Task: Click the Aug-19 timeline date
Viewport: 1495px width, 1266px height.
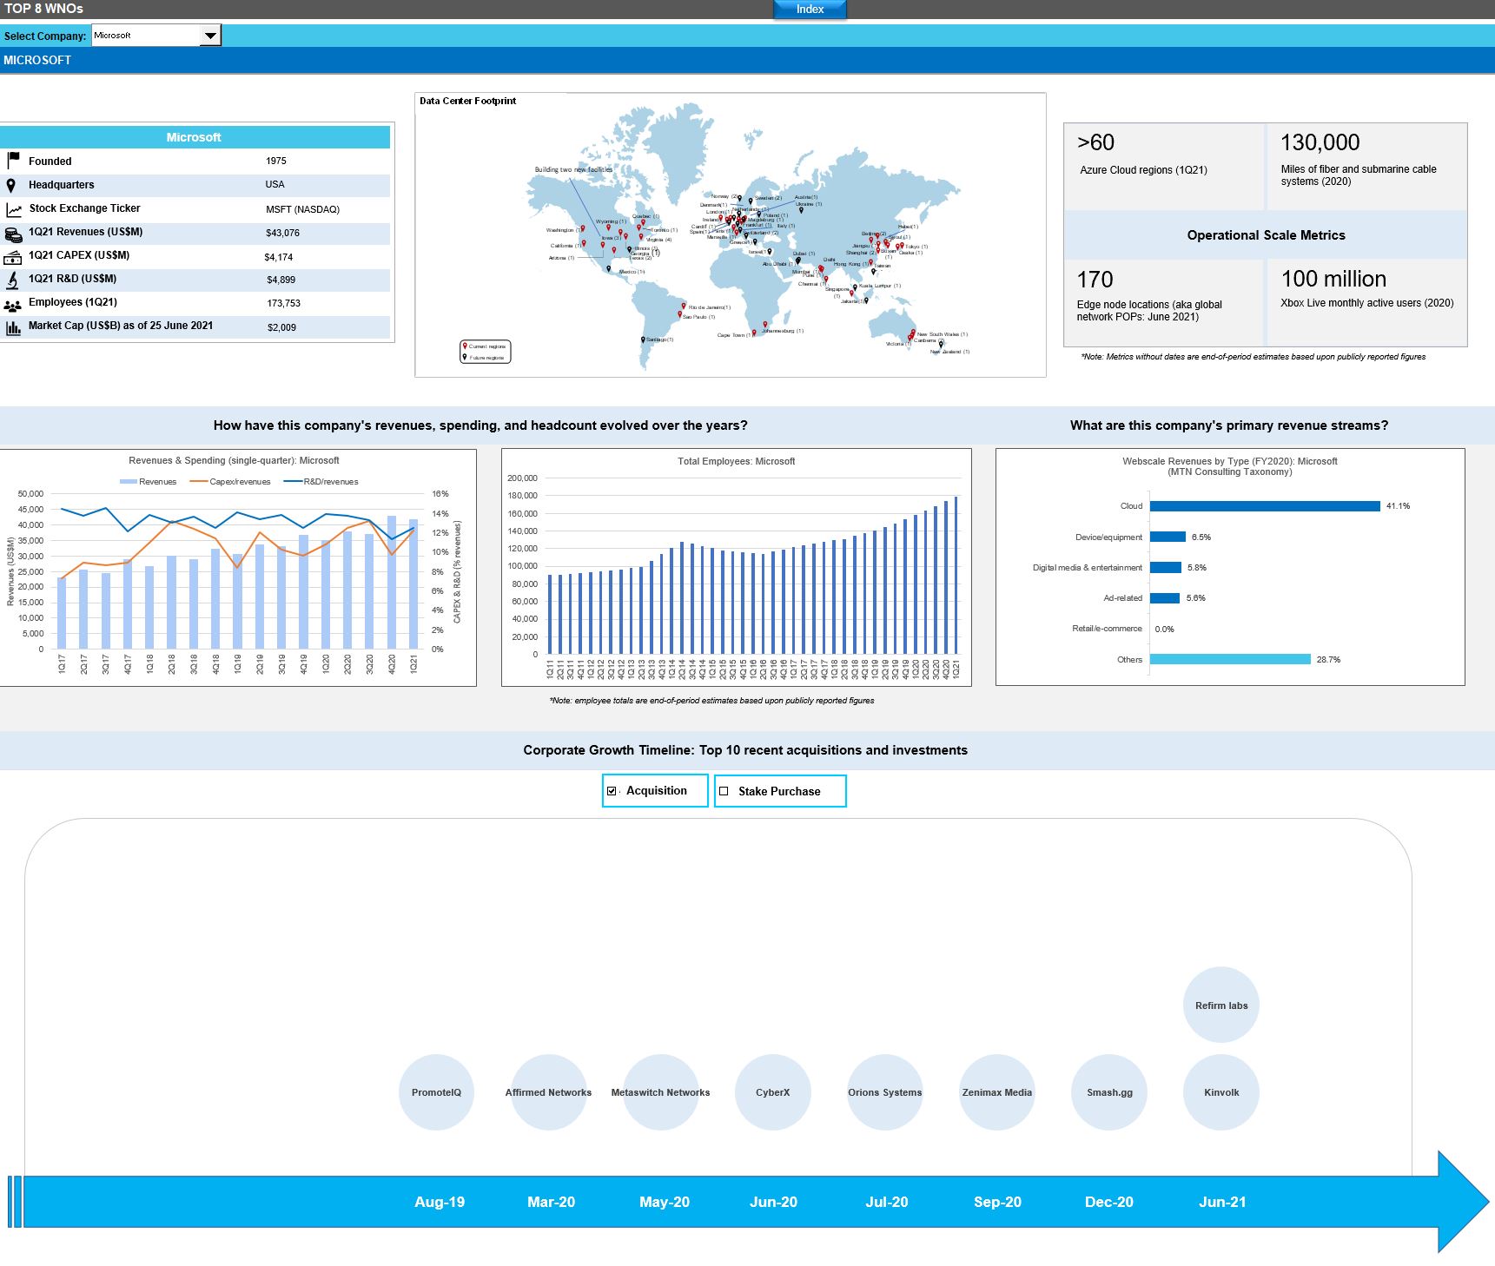Action: [x=440, y=1202]
